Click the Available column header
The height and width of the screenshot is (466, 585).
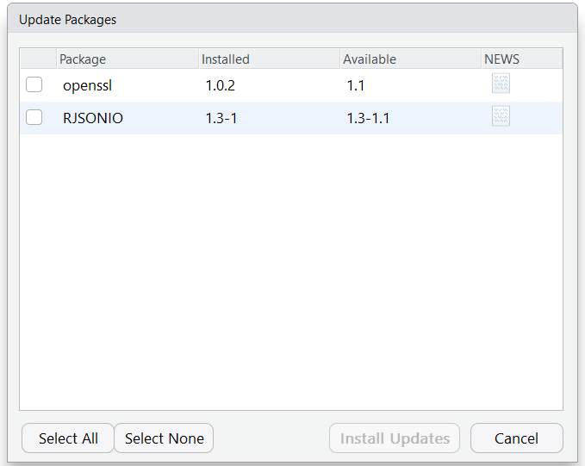(x=370, y=59)
